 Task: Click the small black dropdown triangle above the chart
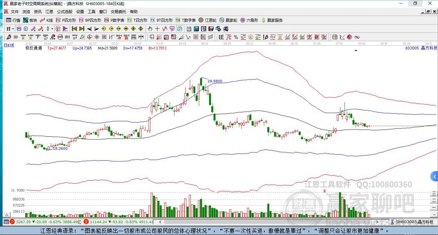[x=356, y=51]
